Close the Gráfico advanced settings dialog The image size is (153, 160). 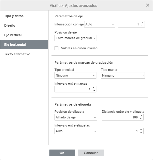(x=148, y=5)
